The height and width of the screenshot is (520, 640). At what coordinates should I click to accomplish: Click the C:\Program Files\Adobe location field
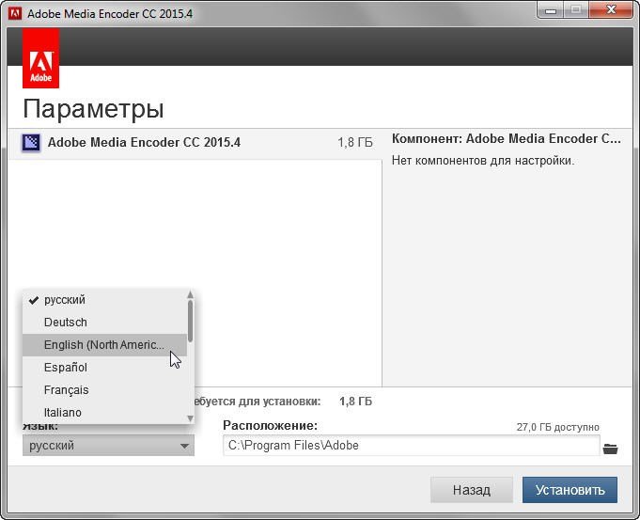click(412, 446)
